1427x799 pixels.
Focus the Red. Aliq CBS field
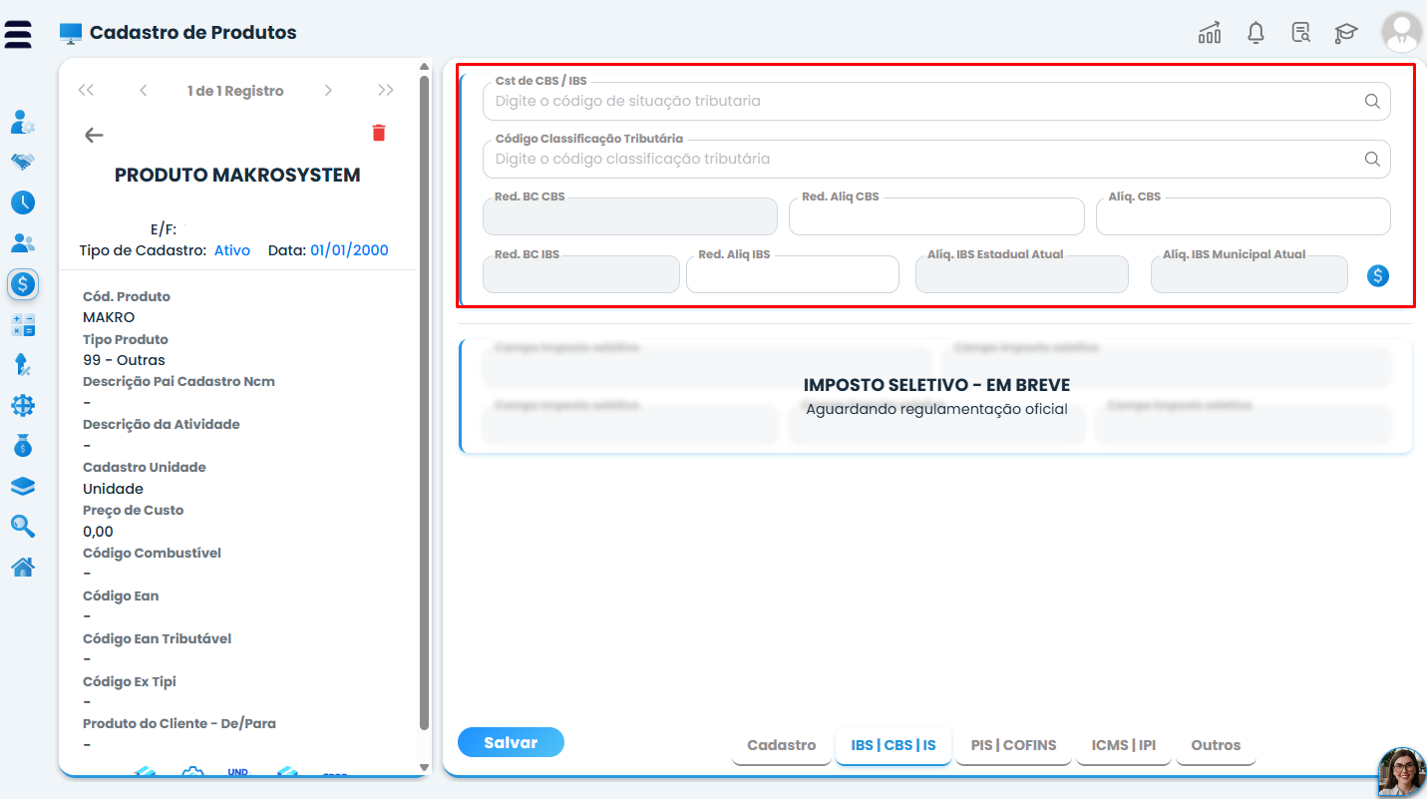point(936,216)
